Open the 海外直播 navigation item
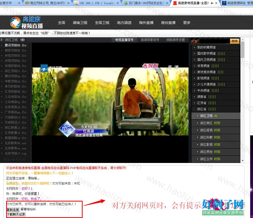The width and height of the screenshot is (253, 218). 146,23
